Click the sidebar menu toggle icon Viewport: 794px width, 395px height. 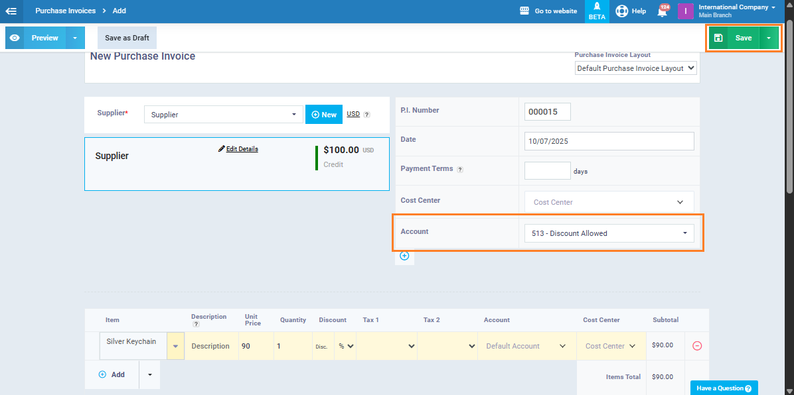point(11,11)
